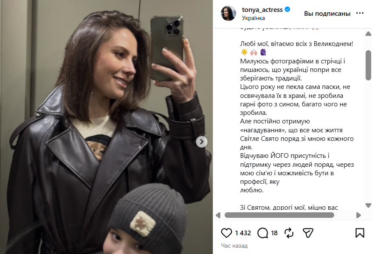This screenshot has height=254, width=372.
Task: Open more options three-dots menu
Action: [x=360, y=13]
